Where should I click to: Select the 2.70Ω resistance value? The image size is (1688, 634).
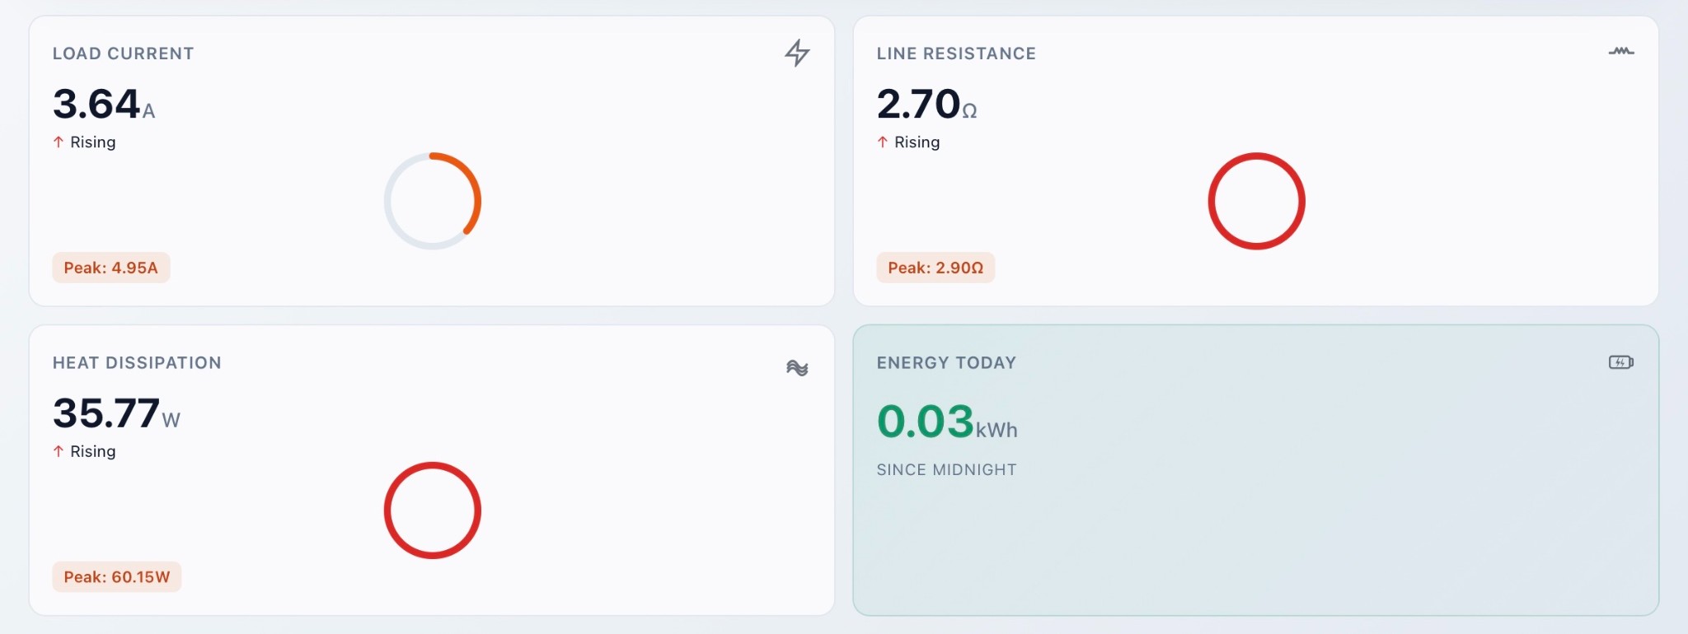click(921, 104)
